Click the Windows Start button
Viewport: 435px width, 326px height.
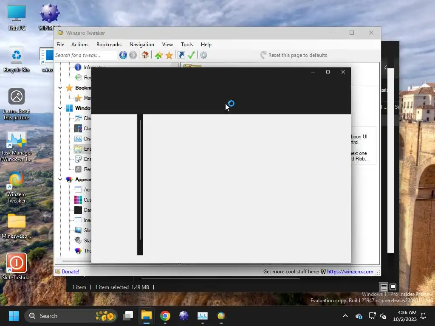click(x=14, y=316)
